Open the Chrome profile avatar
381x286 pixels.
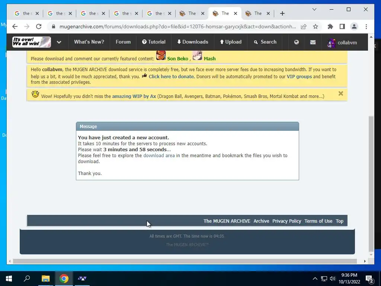[354, 26]
